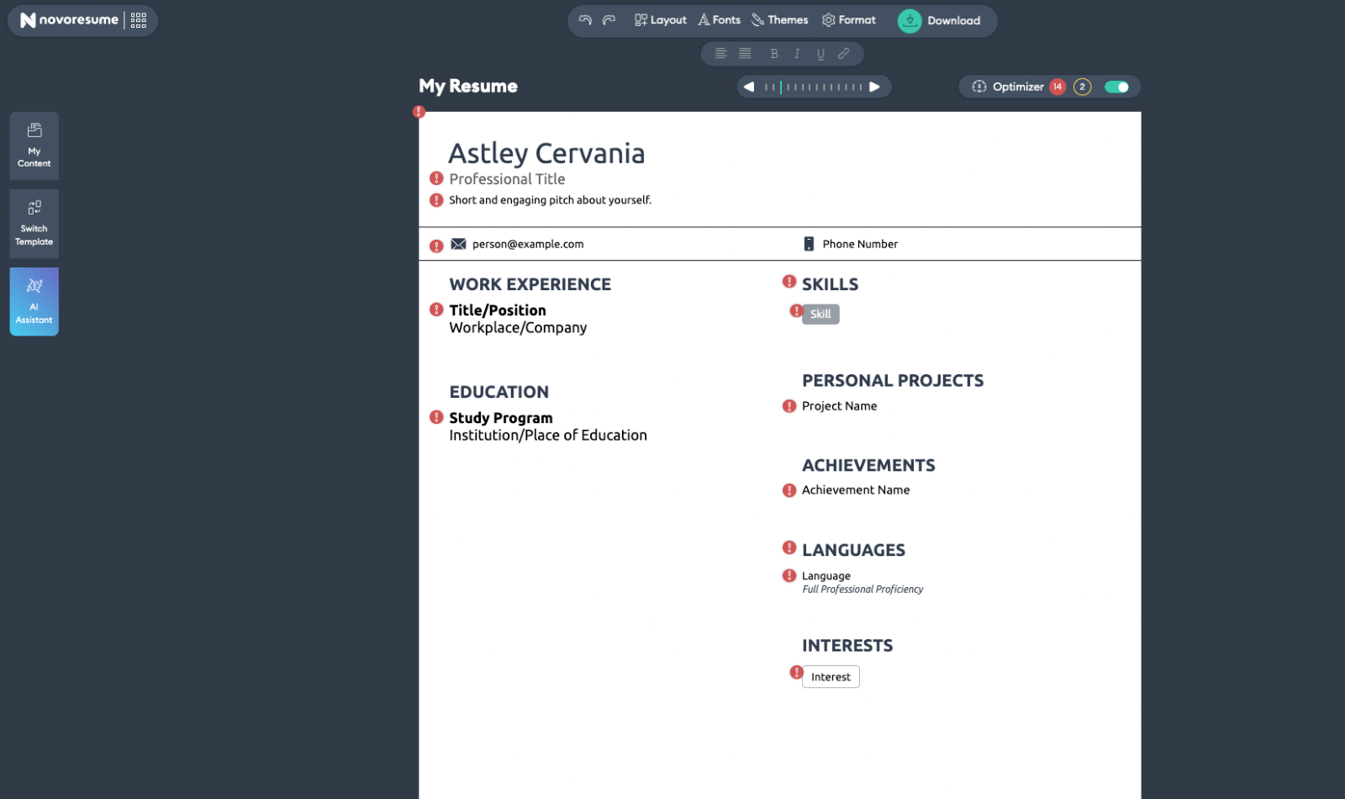Viewport: 1345px width, 799px height.
Task: Click the document zoom slider
Action: coord(812,86)
